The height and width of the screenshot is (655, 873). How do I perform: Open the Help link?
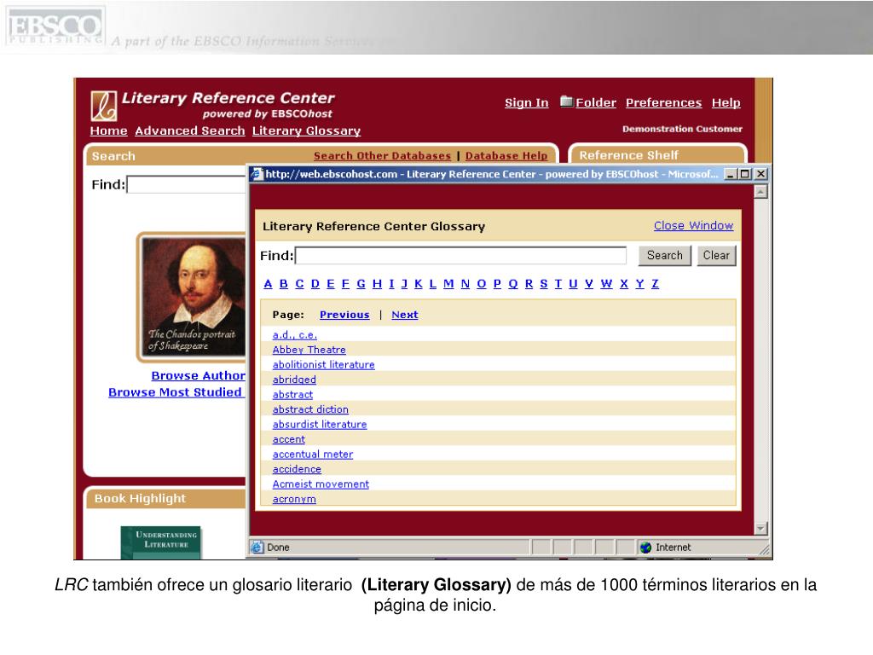tap(726, 102)
